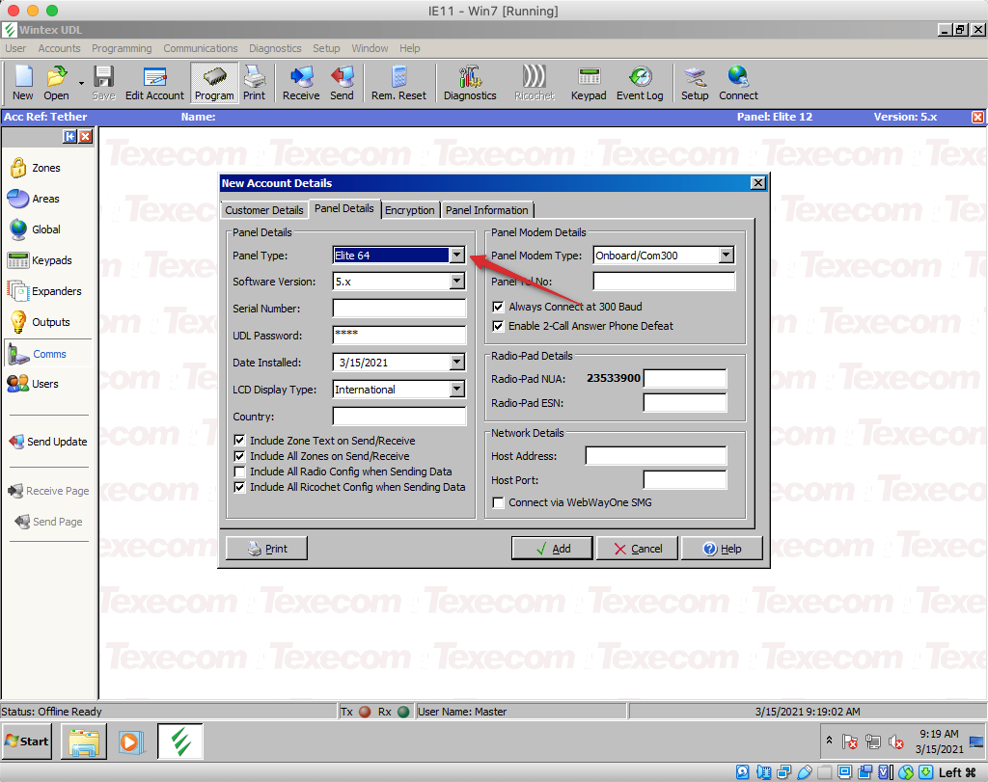Click the Receive toolbar icon

tap(300, 83)
